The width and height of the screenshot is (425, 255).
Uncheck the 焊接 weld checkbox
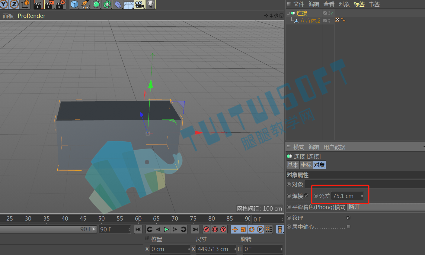pyautogui.click(x=306, y=195)
